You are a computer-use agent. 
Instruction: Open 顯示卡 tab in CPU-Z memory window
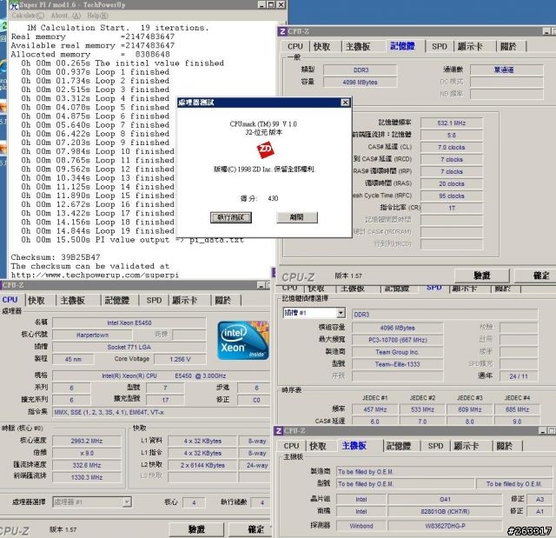pyautogui.click(x=470, y=46)
